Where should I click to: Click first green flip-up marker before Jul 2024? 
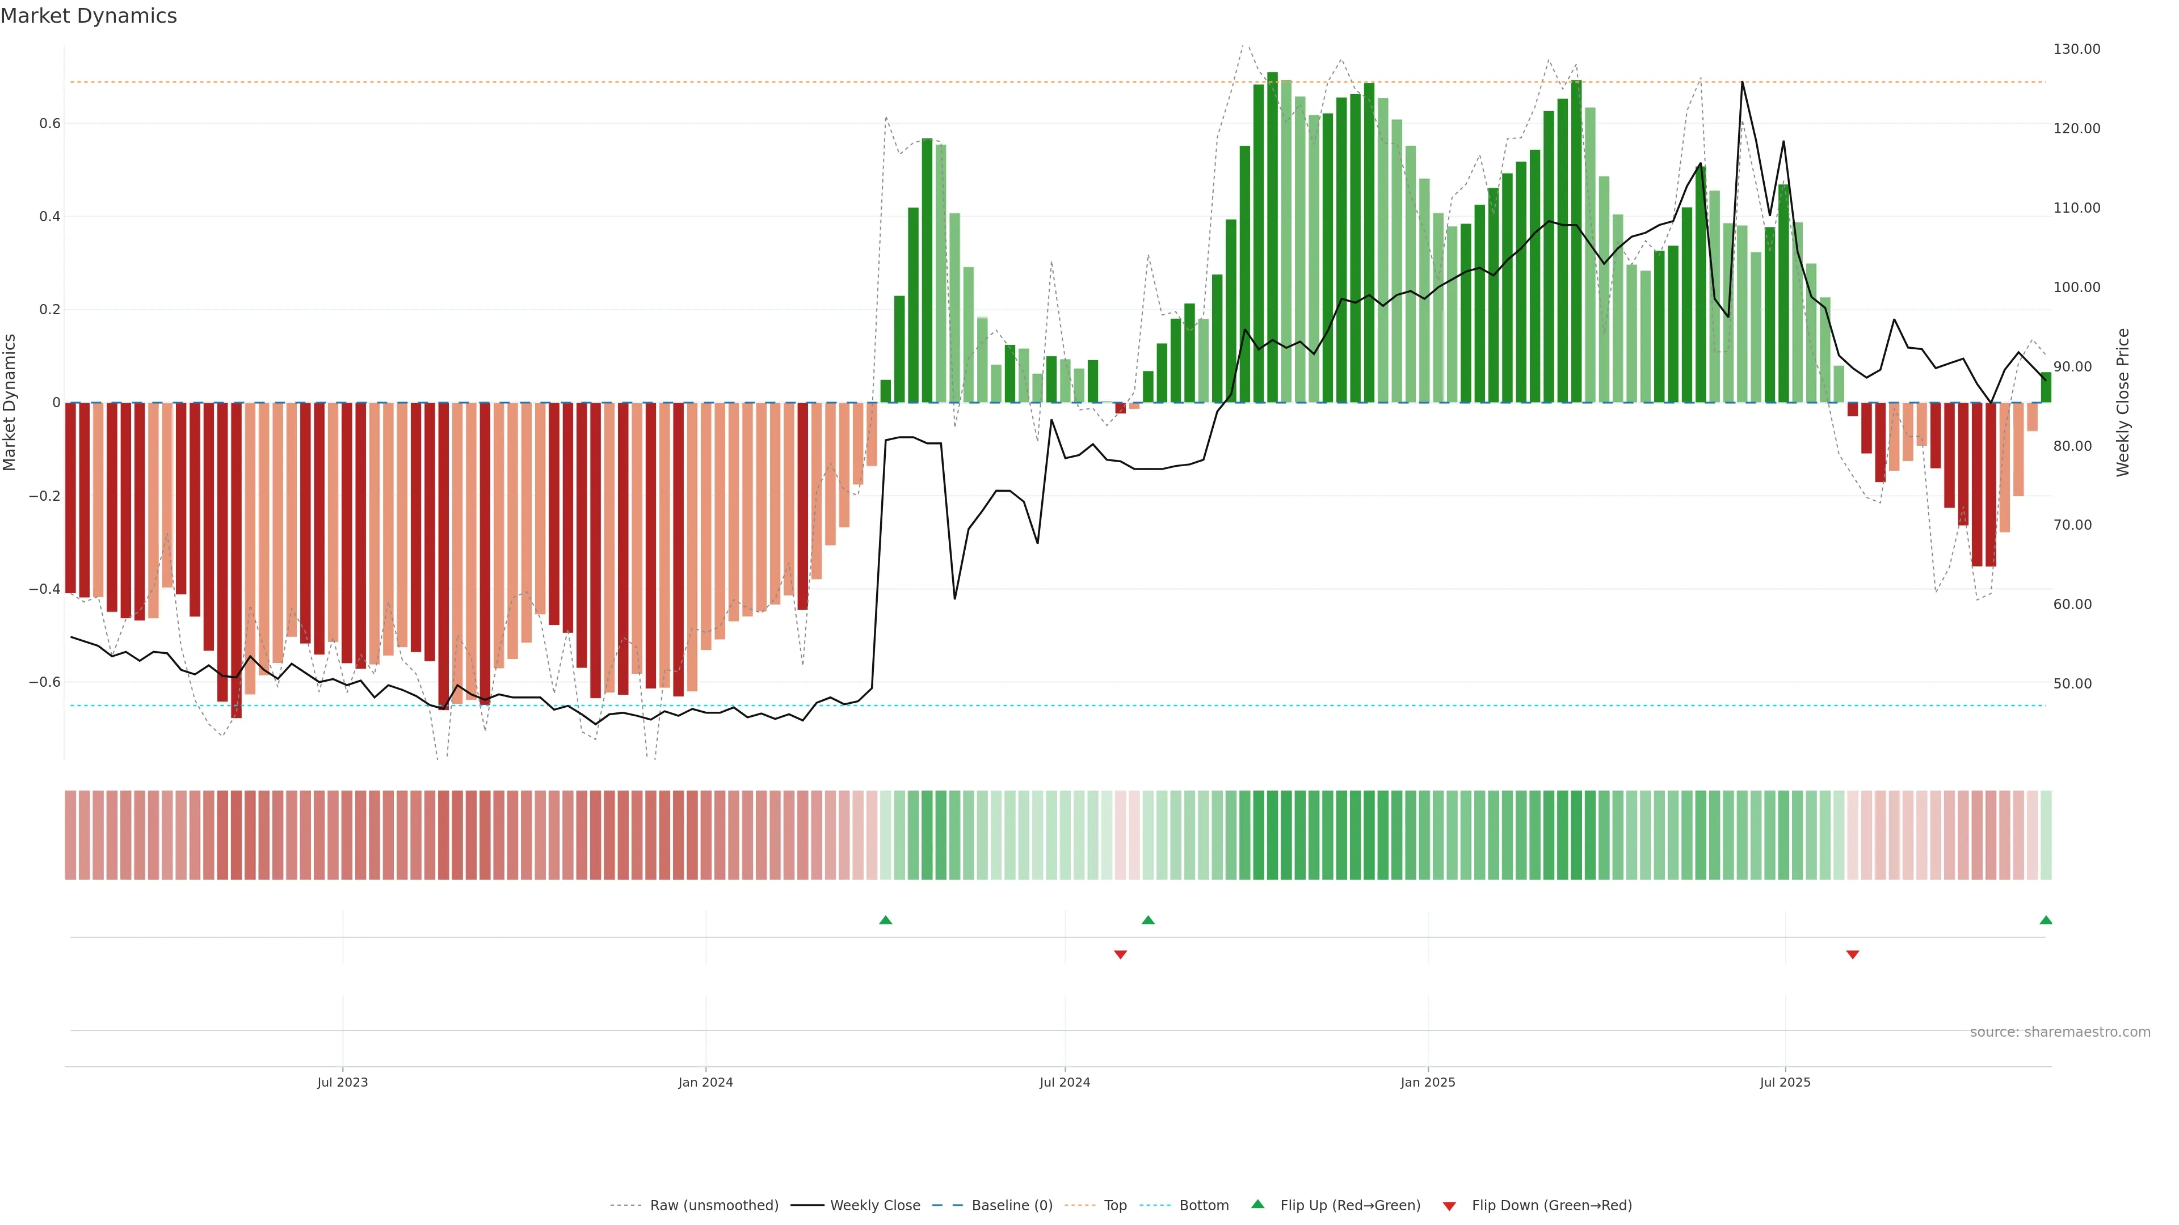click(x=886, y=920)
